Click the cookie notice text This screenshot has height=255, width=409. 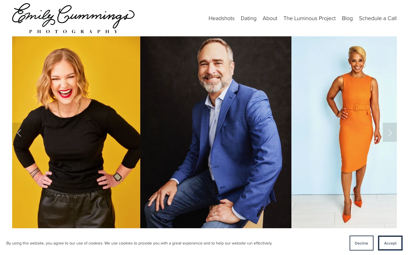coord(139,243)
